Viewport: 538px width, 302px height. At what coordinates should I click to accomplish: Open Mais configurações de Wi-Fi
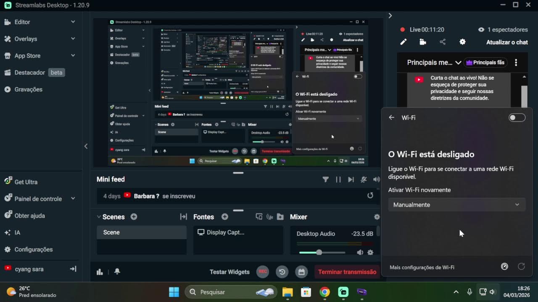click(422, 267)
